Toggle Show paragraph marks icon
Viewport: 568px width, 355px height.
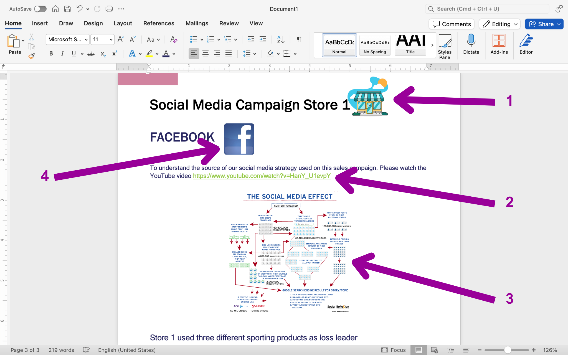pos(299,39)
